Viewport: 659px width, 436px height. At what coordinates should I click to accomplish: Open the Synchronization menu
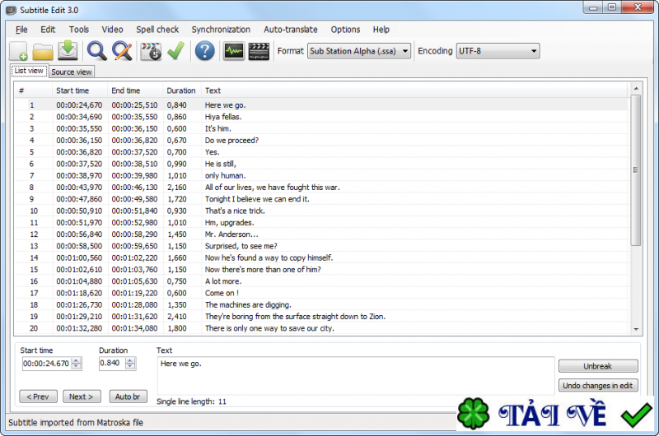point(221,30)
